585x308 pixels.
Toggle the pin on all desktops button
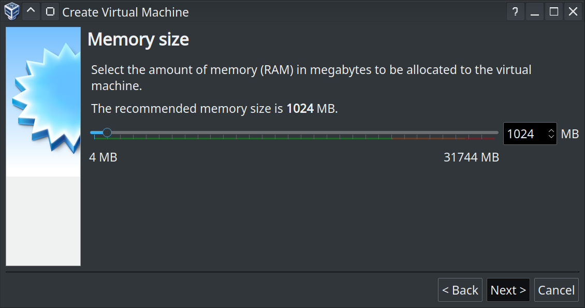point(50,11)
